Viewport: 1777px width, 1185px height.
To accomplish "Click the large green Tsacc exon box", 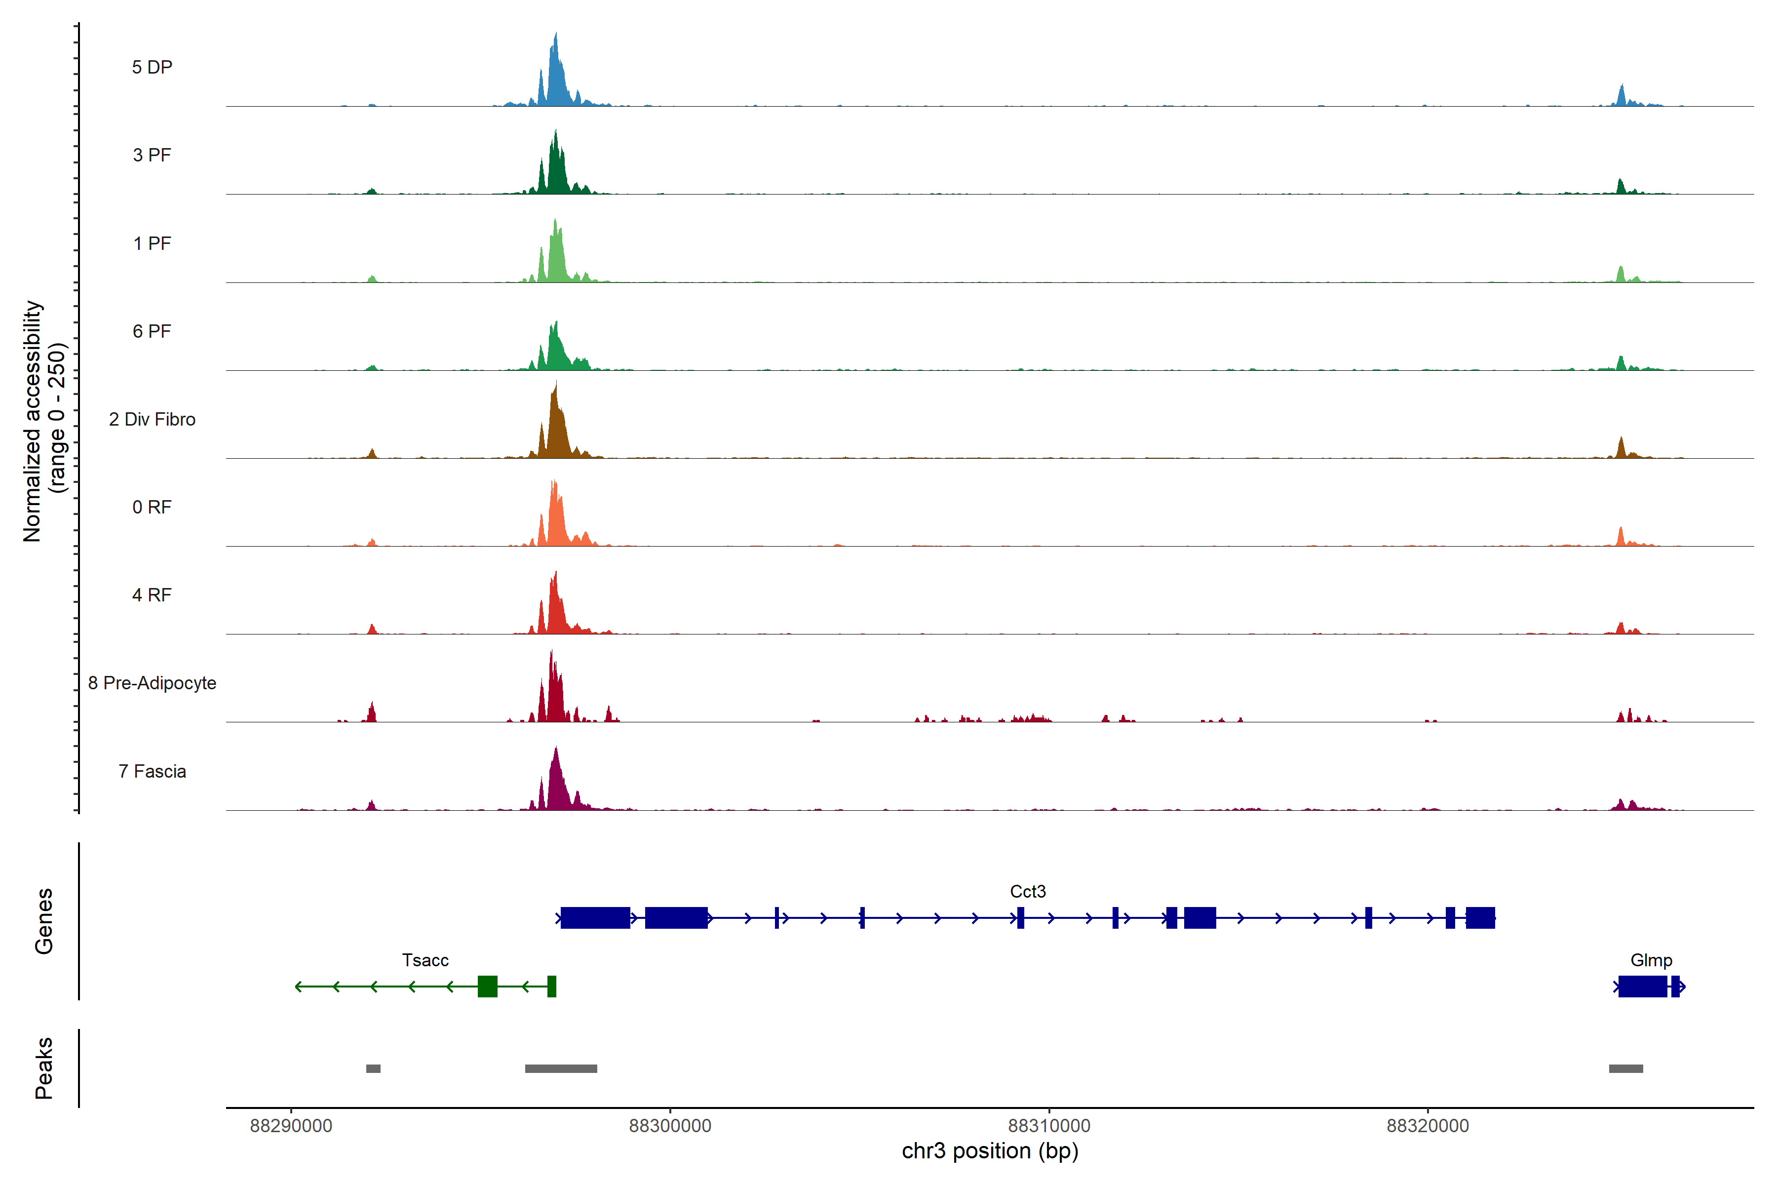I will [487, 986].
